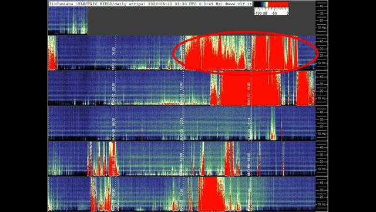
Task: Select the 'MAY 10 18:00' time marker
Action: [249, 94]
